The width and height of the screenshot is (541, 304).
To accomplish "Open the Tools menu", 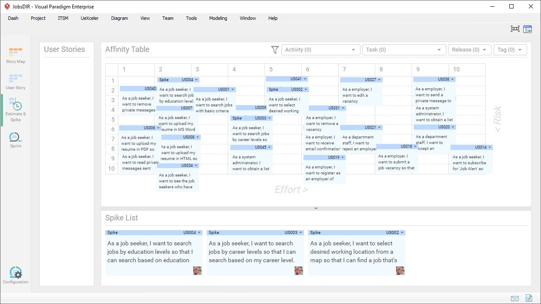I will 191,18.
